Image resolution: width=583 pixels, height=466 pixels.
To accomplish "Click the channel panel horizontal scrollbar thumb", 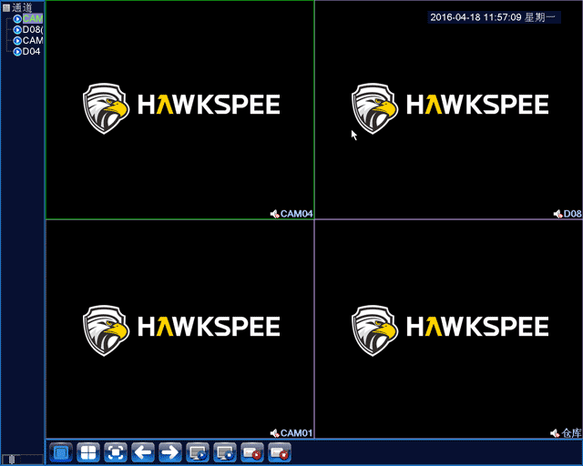I will click(x=12, y=460).
